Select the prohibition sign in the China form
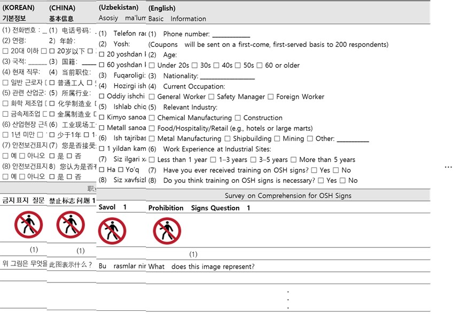The height and width of the screenshot is (314, 453). click(71, 225)
